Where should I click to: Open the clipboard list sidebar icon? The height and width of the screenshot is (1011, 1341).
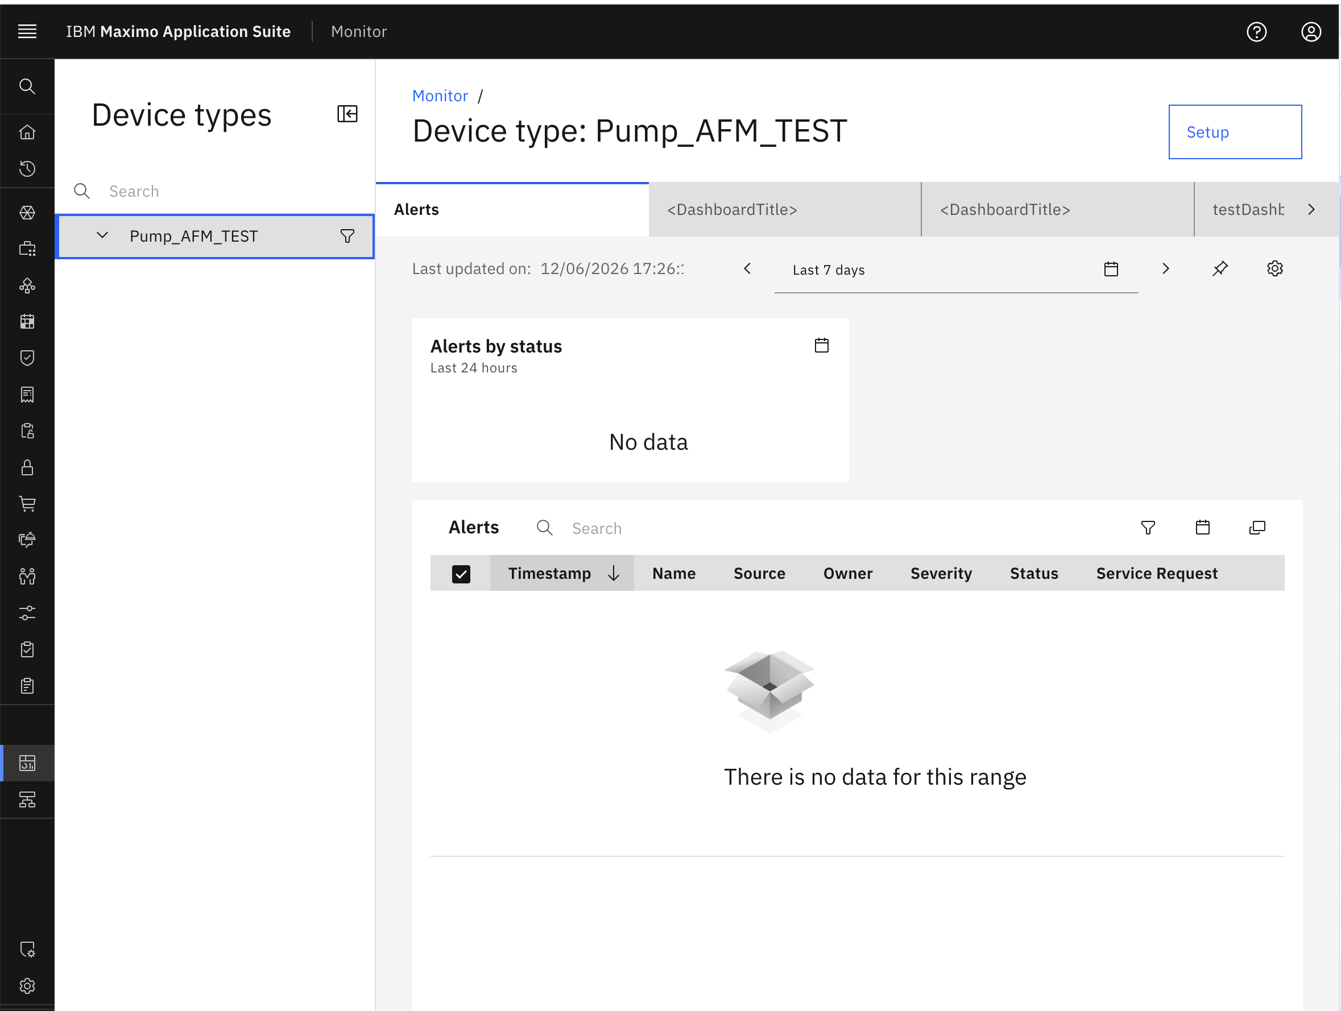pyautogui.click(x=27, y=686)
